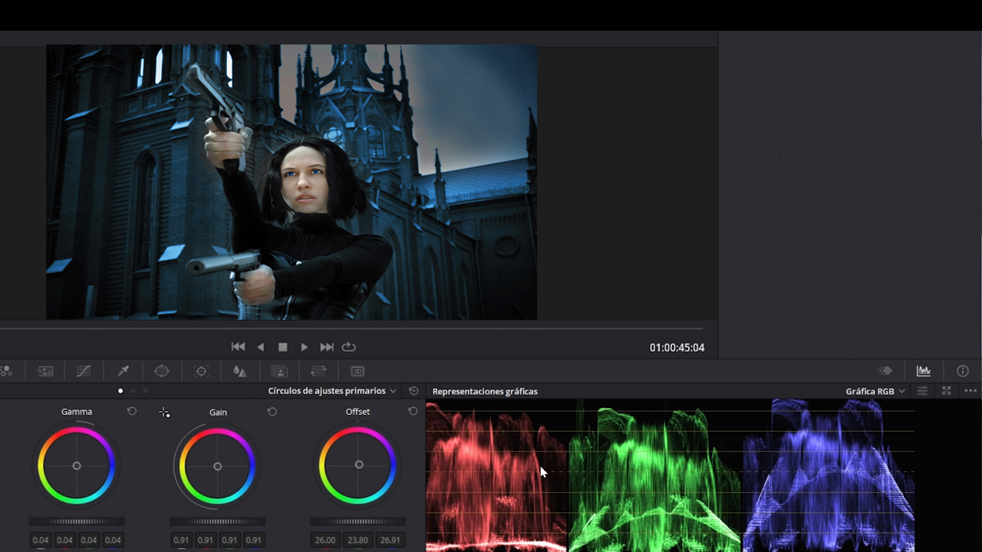Show the Keyframes panel
The height and width of the screenshot is (552, 982).
[x=885, y=371]
